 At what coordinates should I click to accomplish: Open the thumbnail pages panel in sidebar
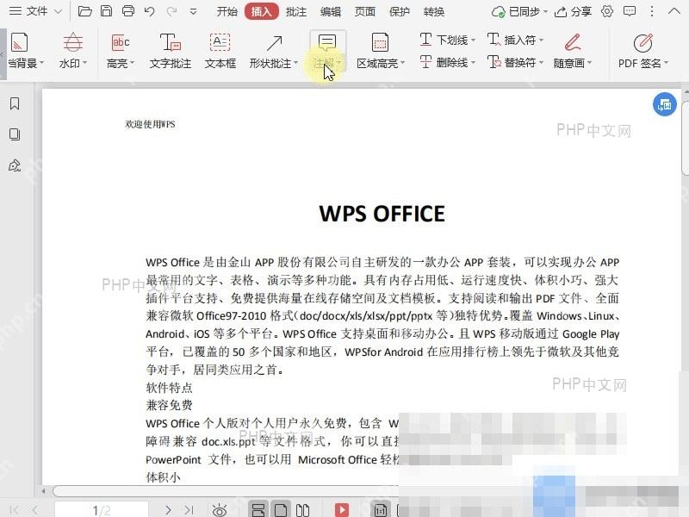[15, 134]
